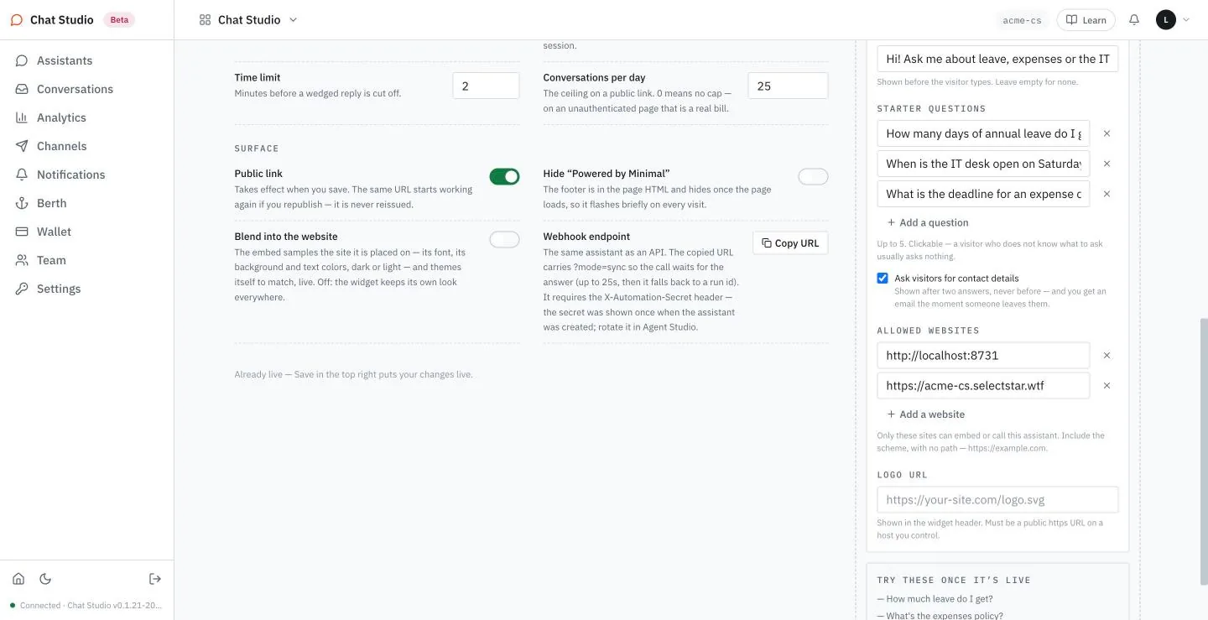Click the Logo URL input field

(997, 499)
